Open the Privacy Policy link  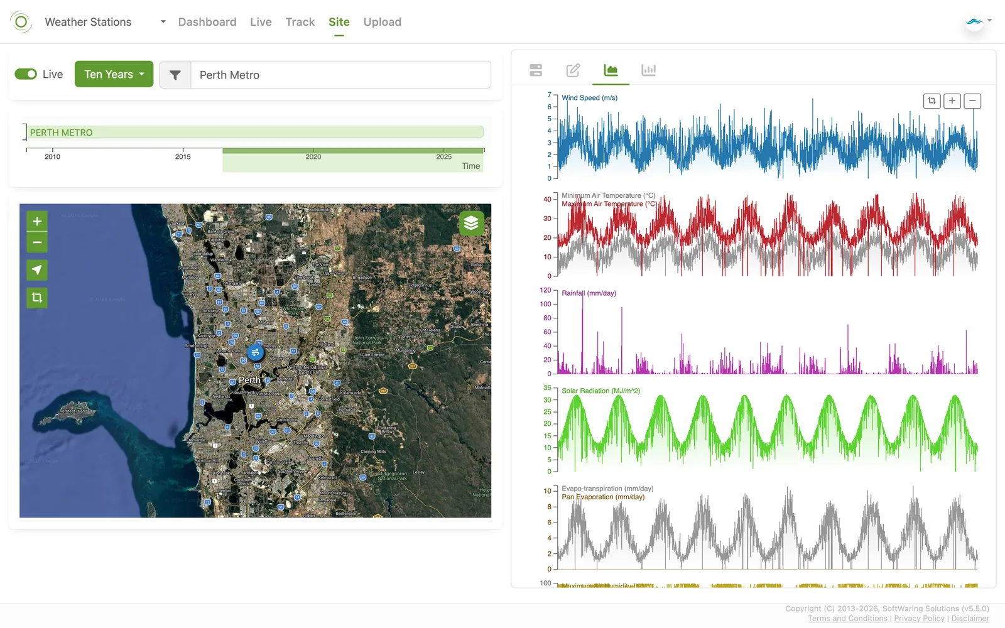(x=919, y=619)
